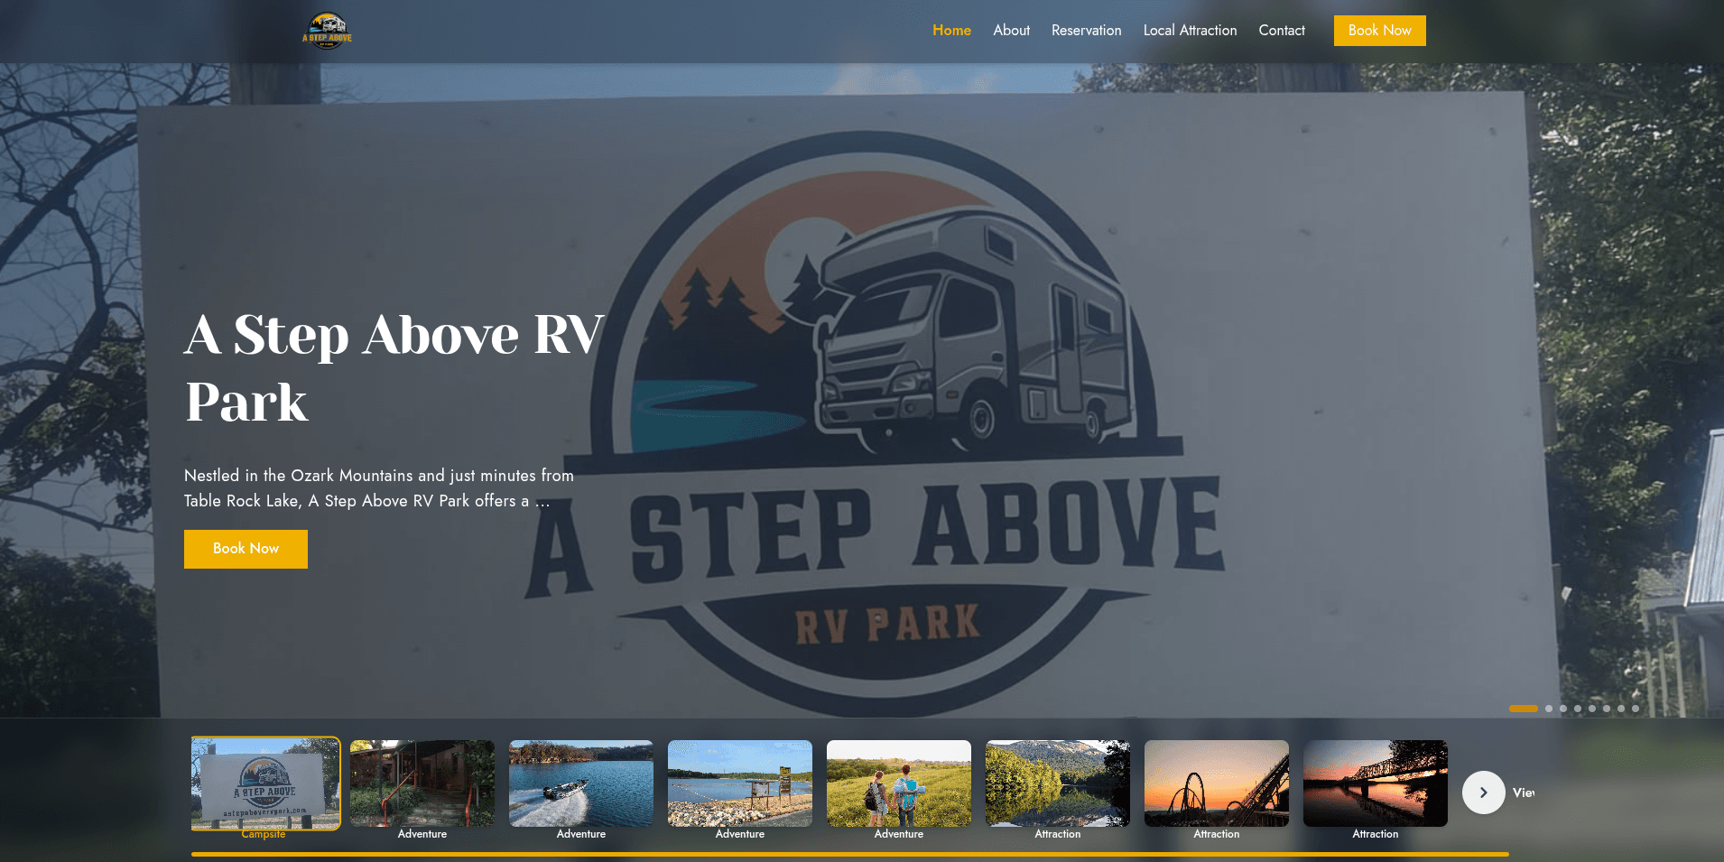Open the highlighted Campsite sign thumbnail
This screenshot has height=862, width=1724.
click(x=264, y=783)
